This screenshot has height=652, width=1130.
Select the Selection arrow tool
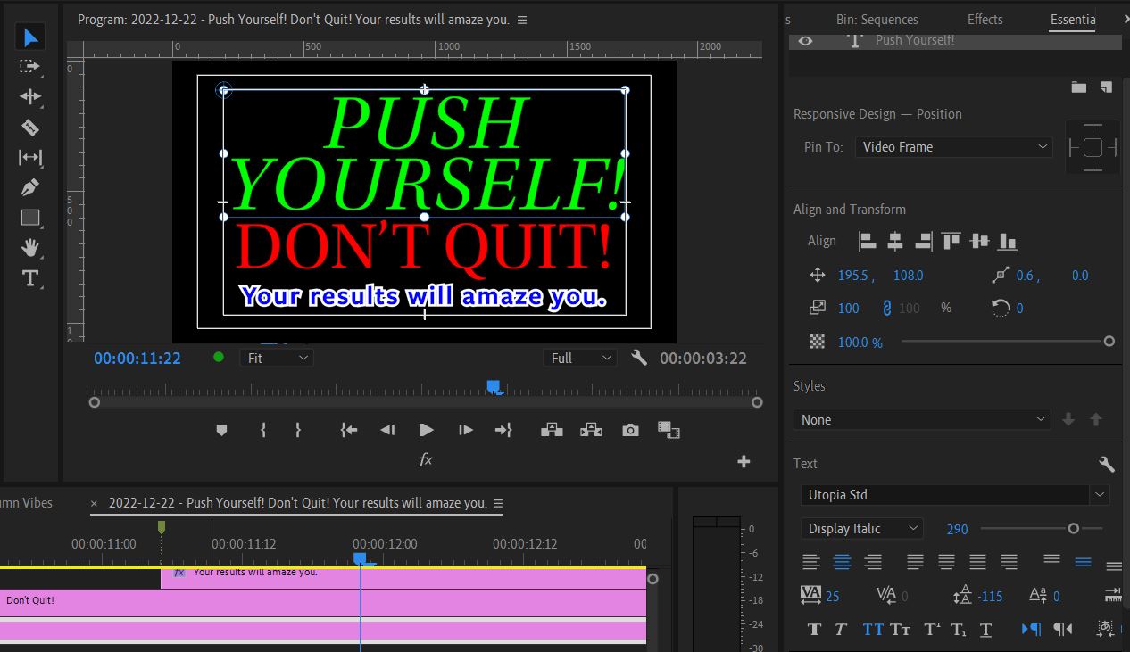coord(30,37)
